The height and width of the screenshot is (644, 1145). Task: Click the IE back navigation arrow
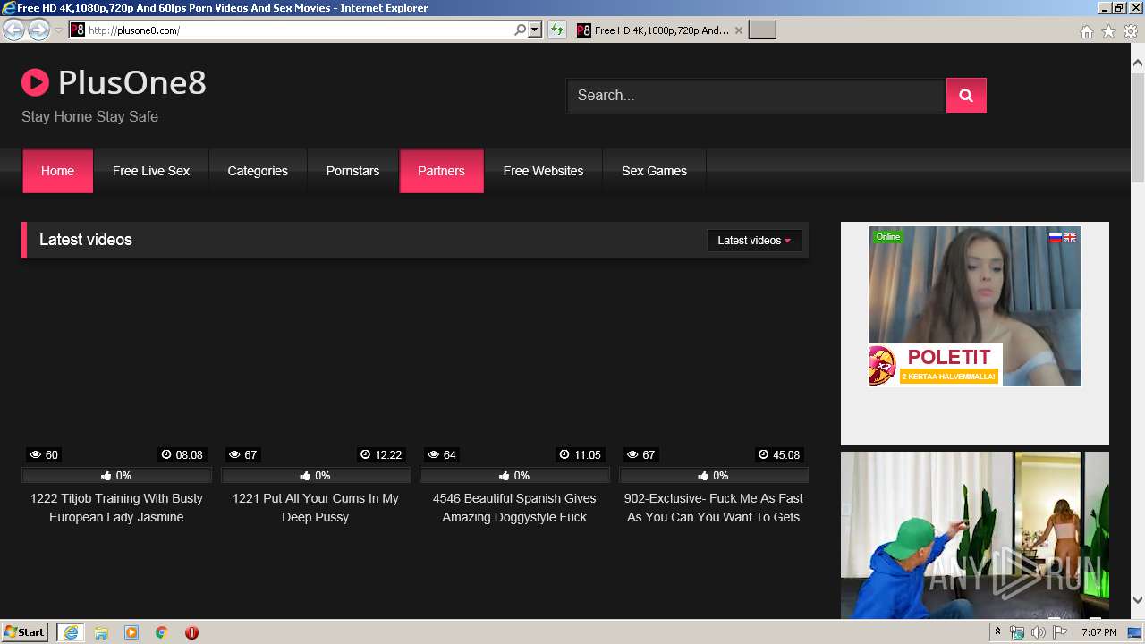(14, 30)
